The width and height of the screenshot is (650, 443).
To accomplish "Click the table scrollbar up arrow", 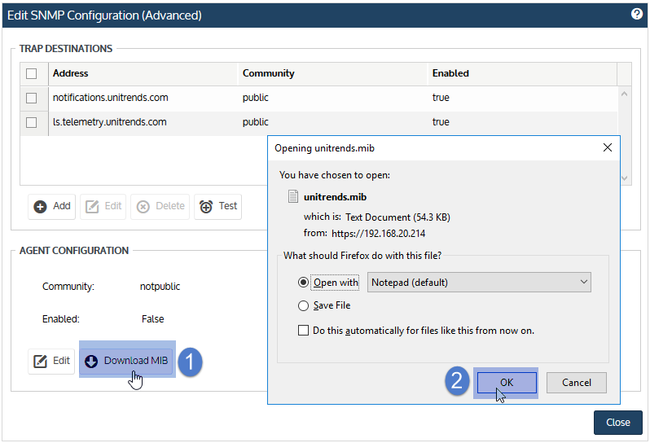I will [x=624, y=94].
